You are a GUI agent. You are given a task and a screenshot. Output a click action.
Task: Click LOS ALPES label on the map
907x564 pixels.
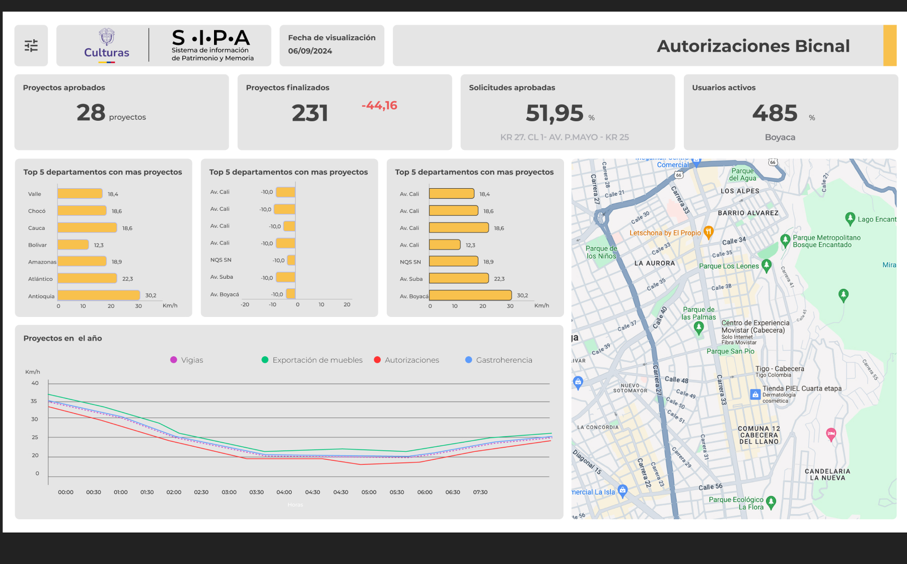pyautogui.click(x=740, y=191)
